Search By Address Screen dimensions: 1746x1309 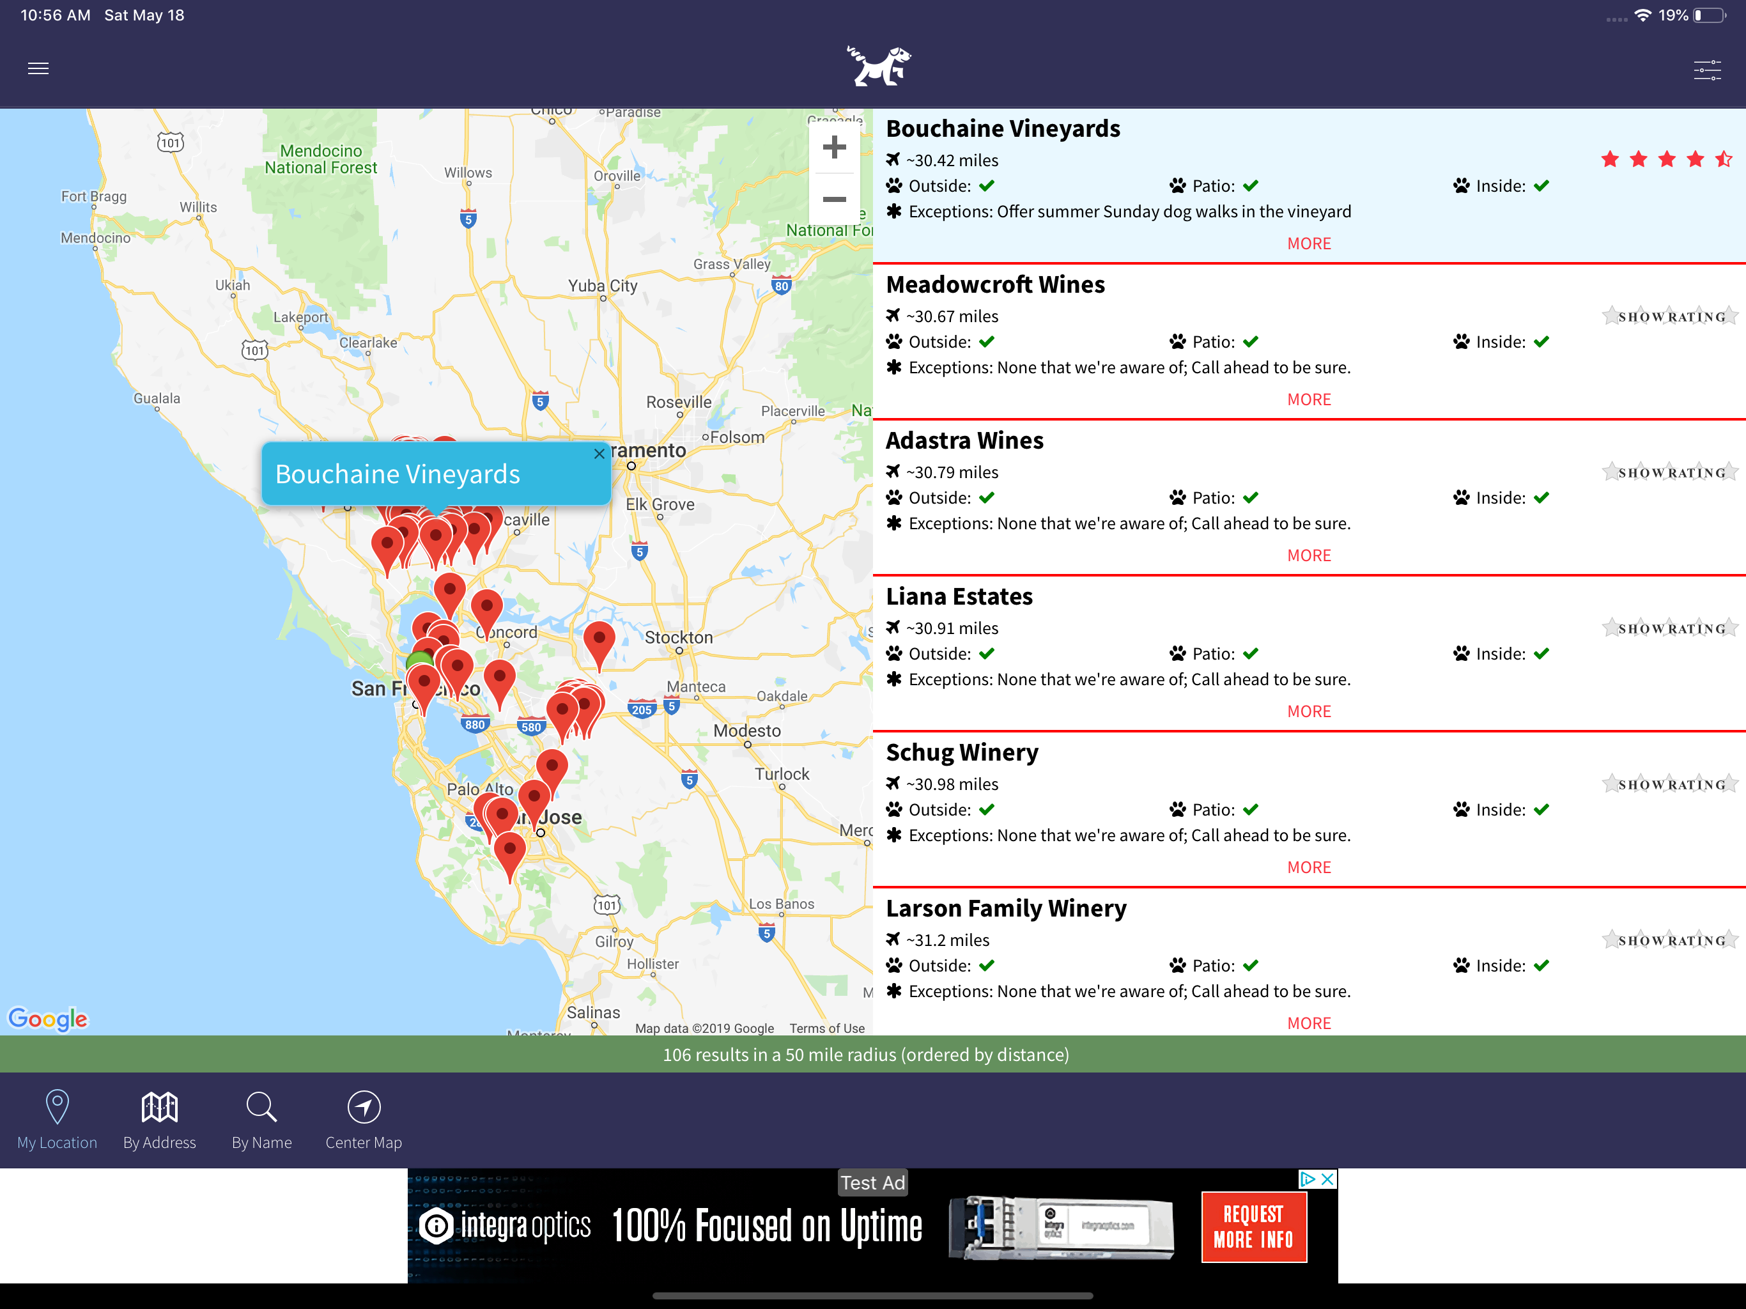pos(159,1120)
